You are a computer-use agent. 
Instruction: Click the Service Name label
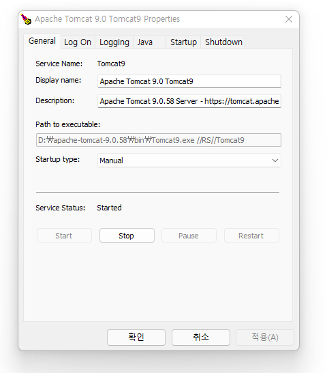[59, 64]
